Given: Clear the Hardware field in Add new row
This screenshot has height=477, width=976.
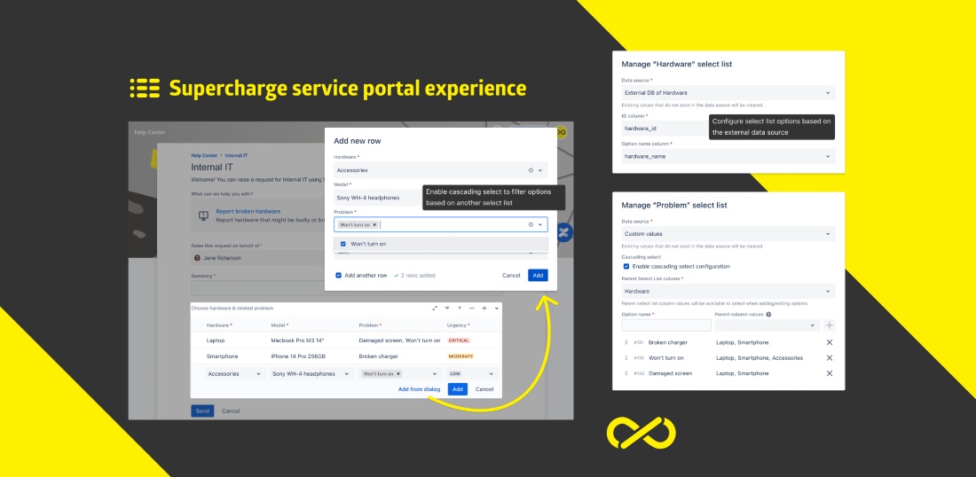Looking at the screenshot, I should [x=531, y=170].
